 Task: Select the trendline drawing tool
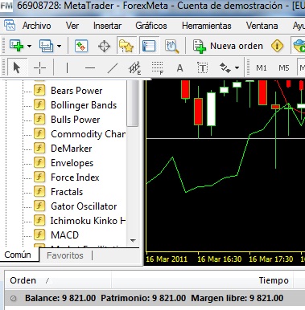(x=113, y=67)
